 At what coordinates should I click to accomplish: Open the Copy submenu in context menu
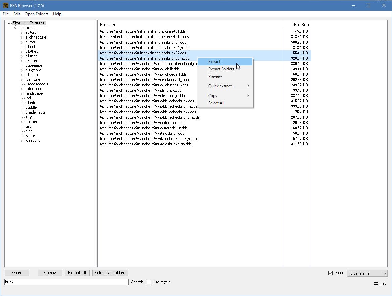click(x=225, y=96)
